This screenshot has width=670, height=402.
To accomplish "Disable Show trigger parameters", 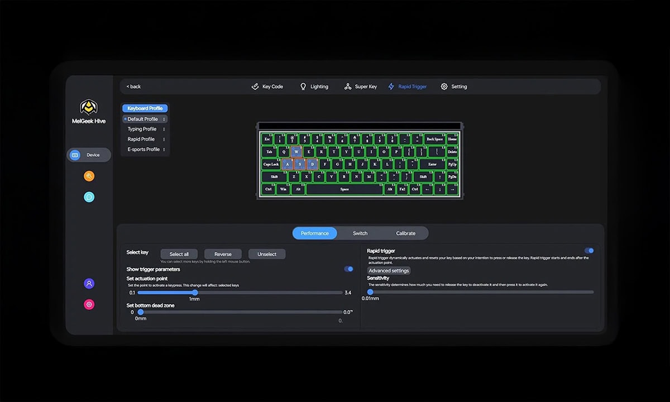I will 349,269.
